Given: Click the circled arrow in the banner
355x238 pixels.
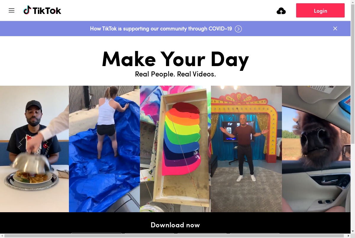Looking at the screenshot, I should click(238, 29).
